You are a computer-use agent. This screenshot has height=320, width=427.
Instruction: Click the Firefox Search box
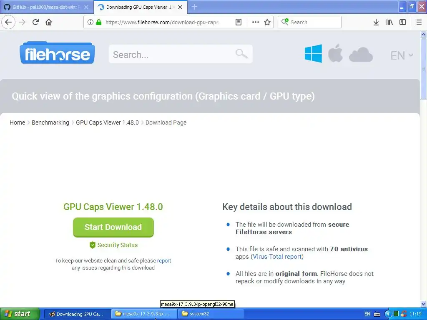click(310, 22)
